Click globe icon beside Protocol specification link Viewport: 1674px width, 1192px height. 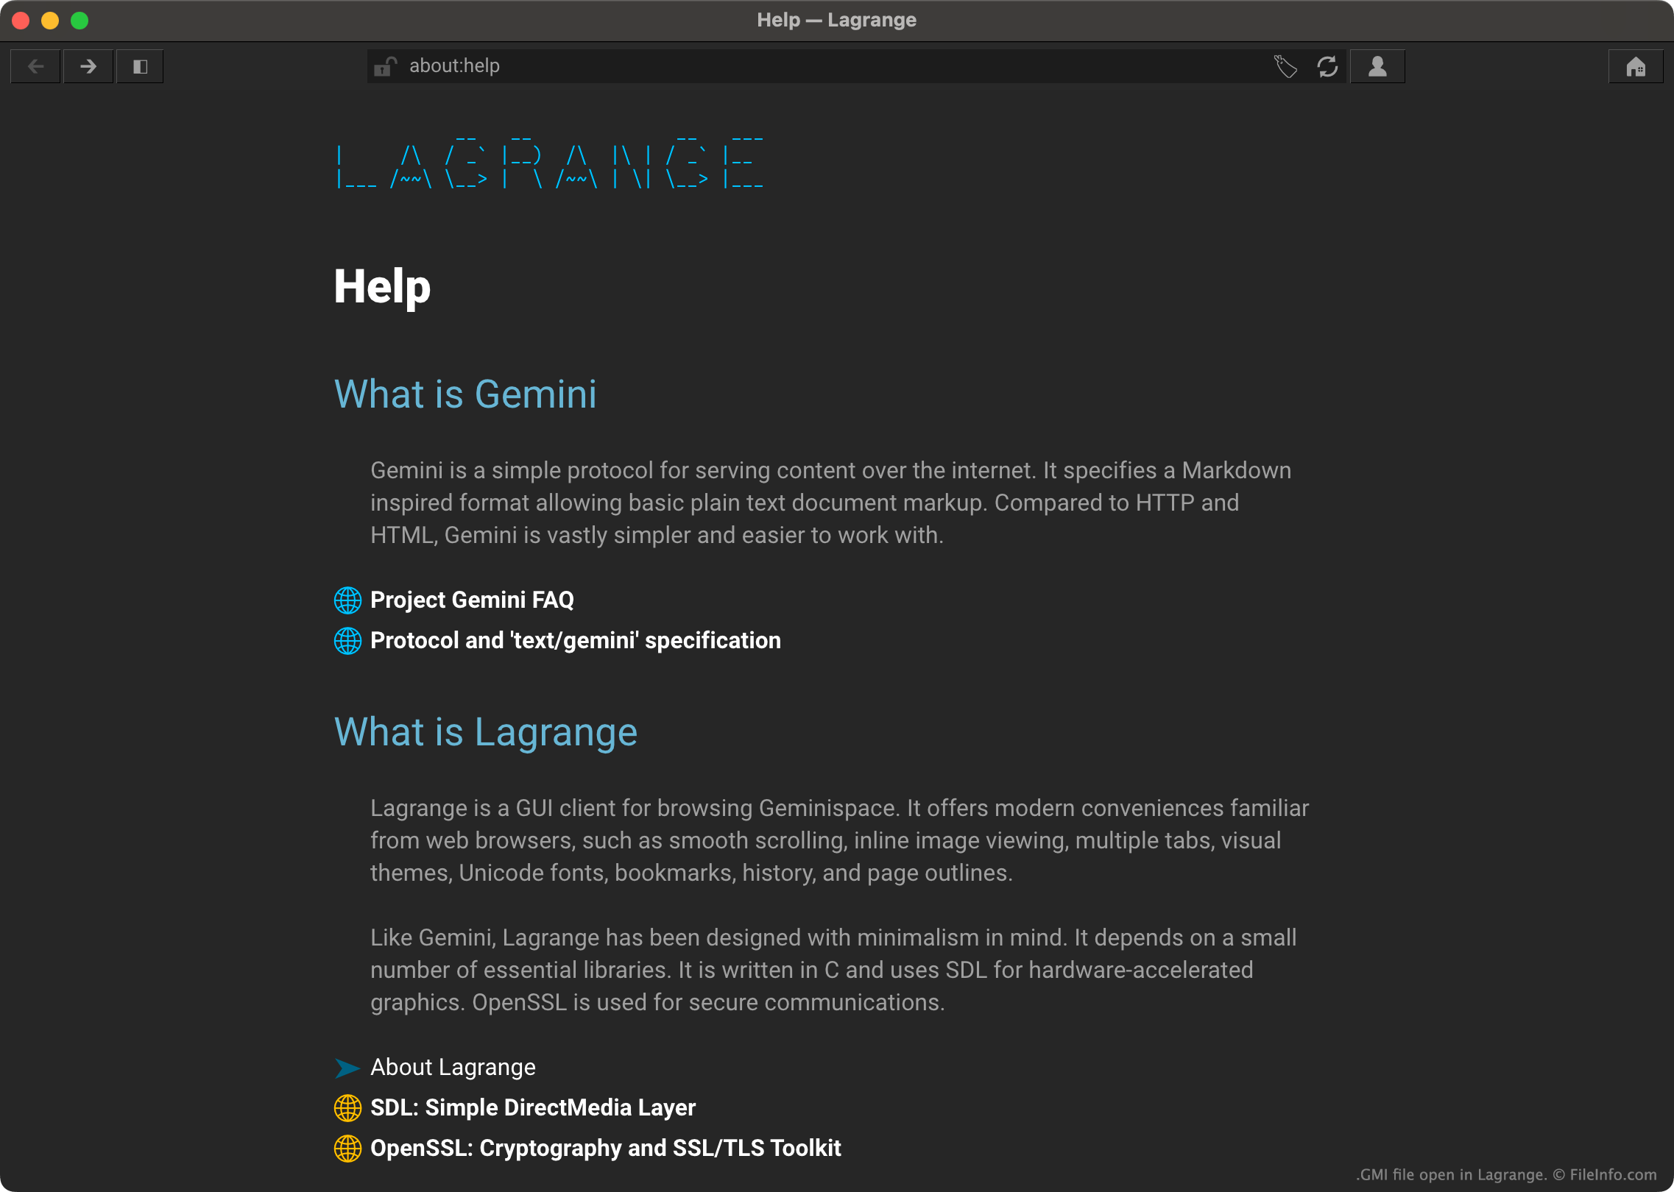347,641
